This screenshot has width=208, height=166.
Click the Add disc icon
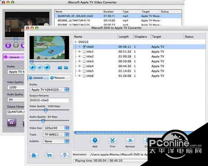point(95,140)
